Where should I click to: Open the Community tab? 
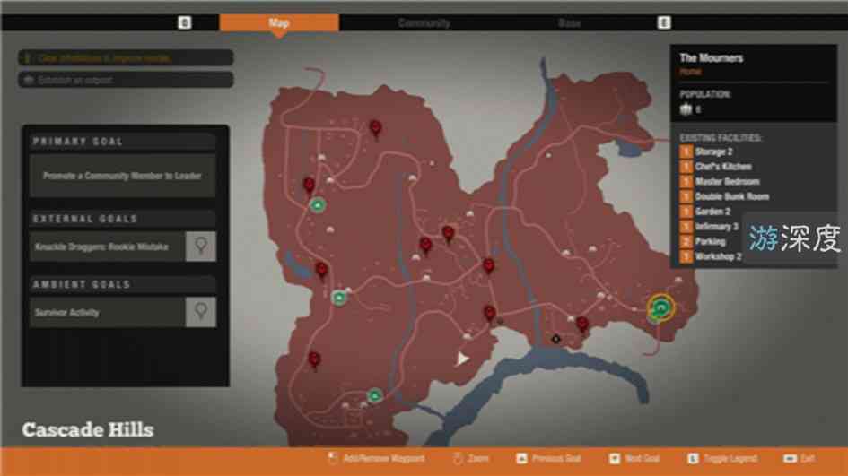tap(424, 23)
